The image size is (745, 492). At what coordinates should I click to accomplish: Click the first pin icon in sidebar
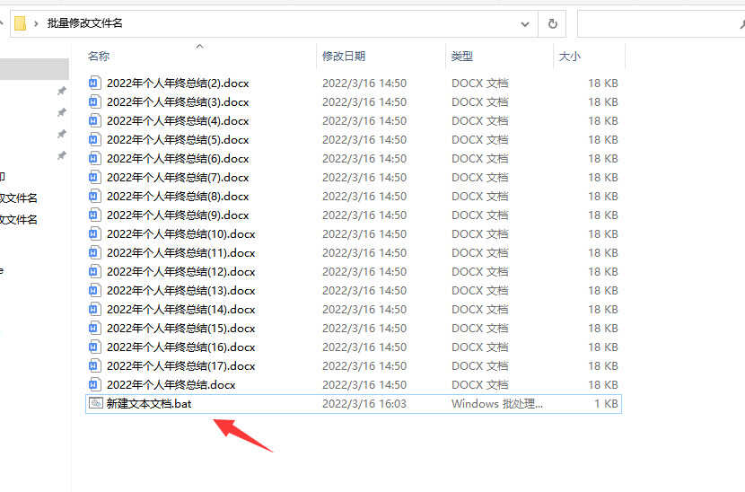[61, 92]
